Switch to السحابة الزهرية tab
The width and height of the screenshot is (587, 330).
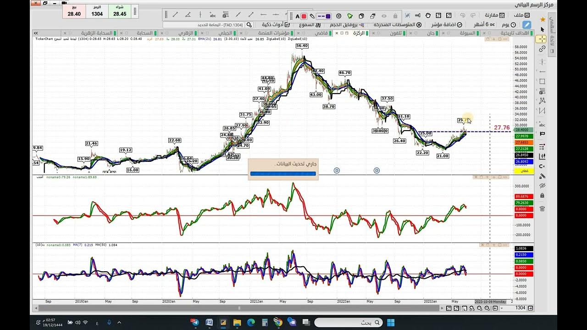point(96,33)
